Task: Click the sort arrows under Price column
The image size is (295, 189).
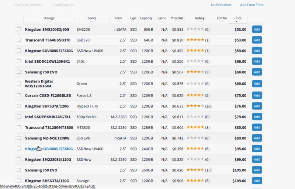Action: [238, 22]
